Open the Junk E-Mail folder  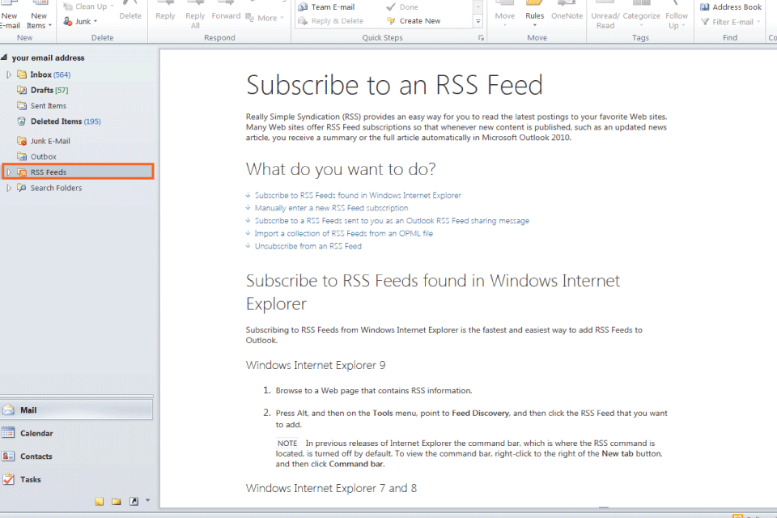[x=50, y=141]
